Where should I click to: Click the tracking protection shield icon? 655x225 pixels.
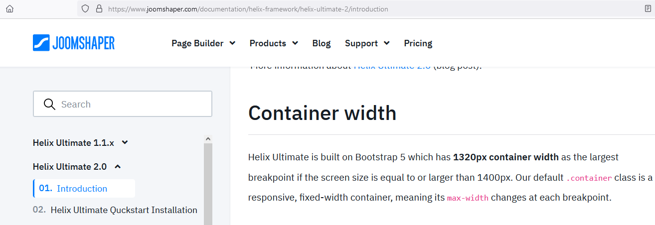85,8
